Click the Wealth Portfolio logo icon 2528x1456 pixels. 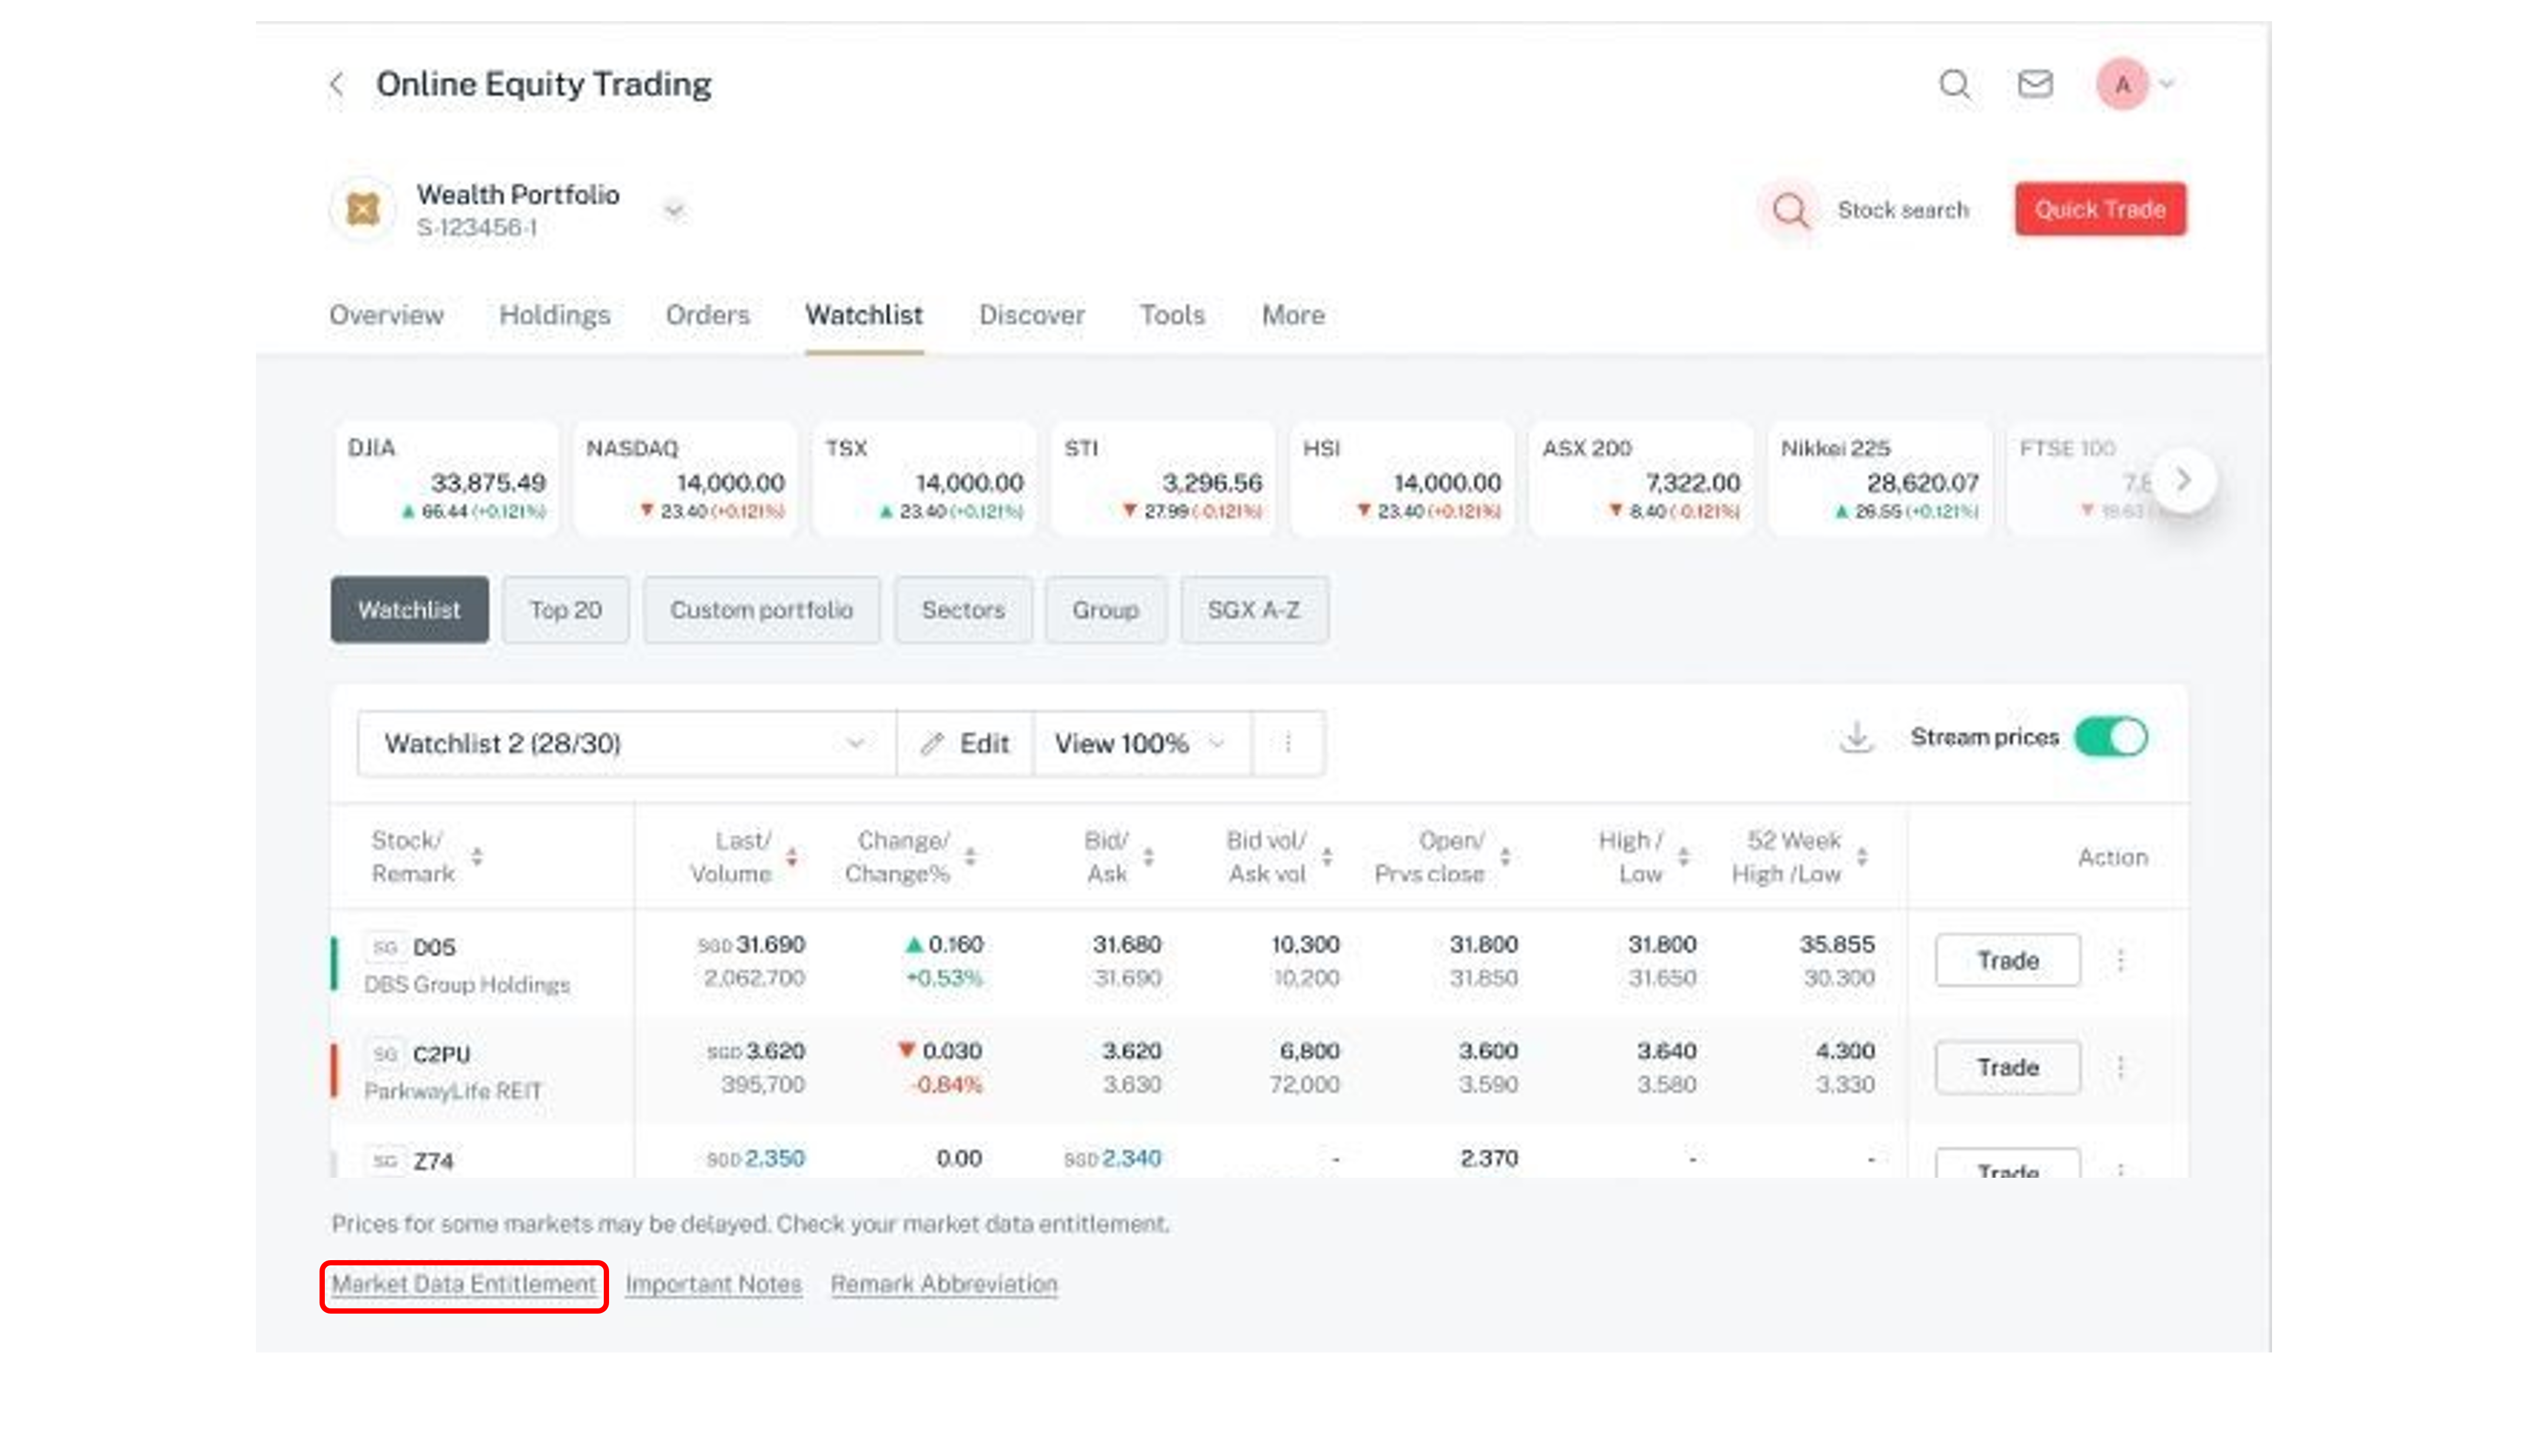(x=363, y=209)
